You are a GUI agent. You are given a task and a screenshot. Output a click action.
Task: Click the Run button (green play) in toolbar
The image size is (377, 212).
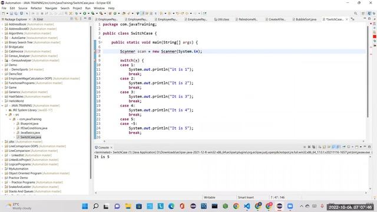click(x=85, y=13)
